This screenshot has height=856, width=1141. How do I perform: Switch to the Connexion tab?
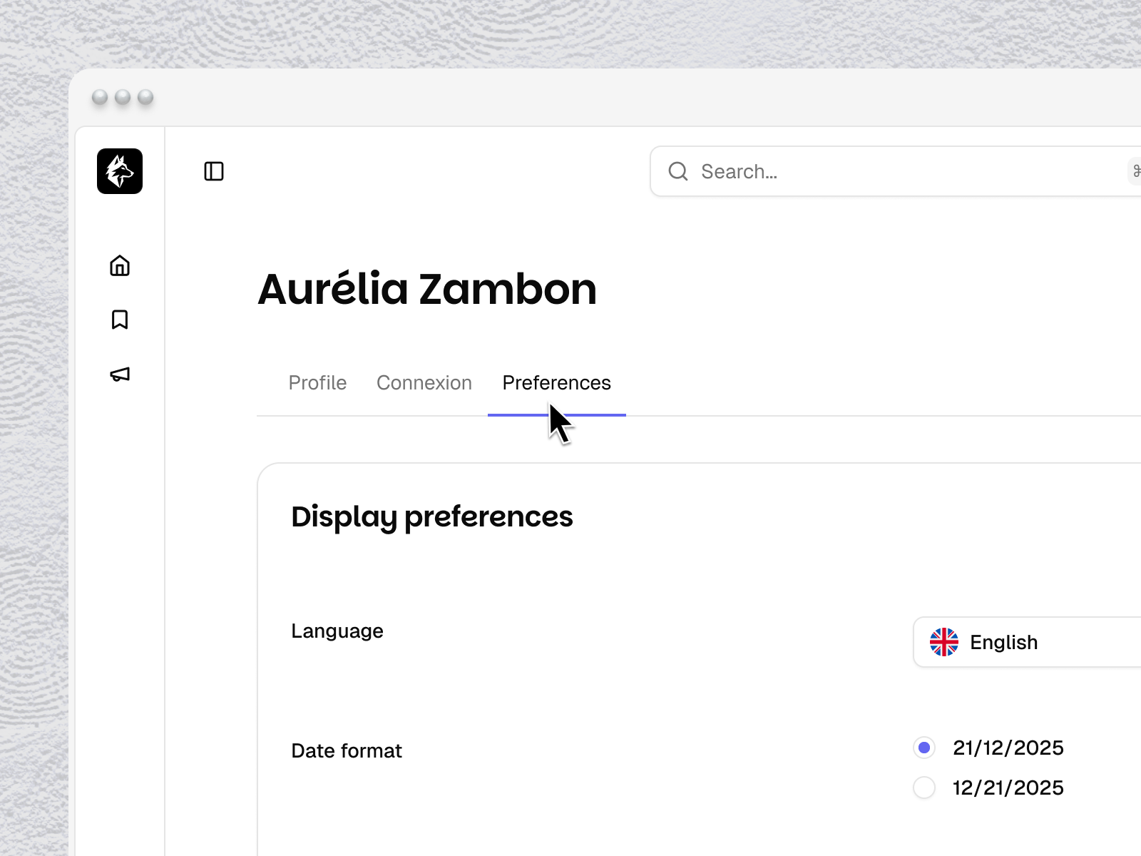[424, 383]
